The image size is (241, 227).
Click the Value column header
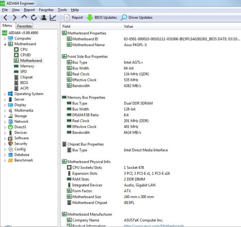(182, 27)
